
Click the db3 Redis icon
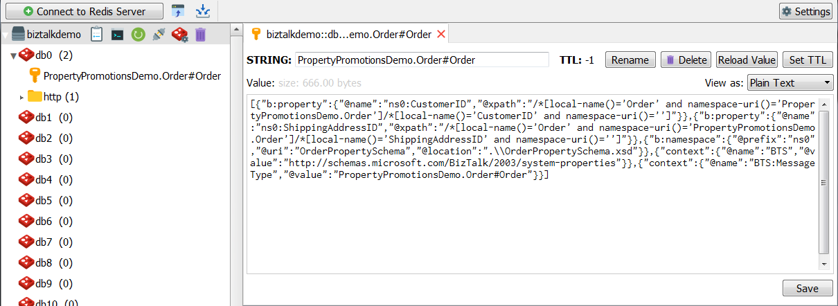(x=26, y=159)
